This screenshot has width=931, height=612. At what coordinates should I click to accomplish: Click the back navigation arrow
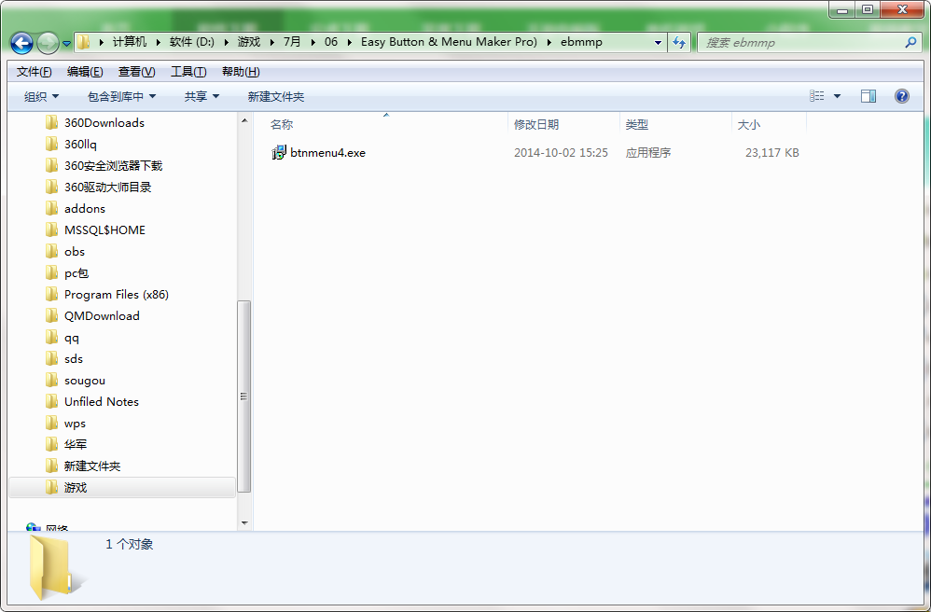(x=21, y=42)
